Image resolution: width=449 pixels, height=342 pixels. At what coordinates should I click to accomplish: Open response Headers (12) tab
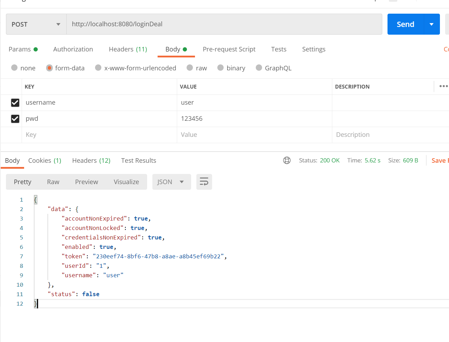pos(91,160)
